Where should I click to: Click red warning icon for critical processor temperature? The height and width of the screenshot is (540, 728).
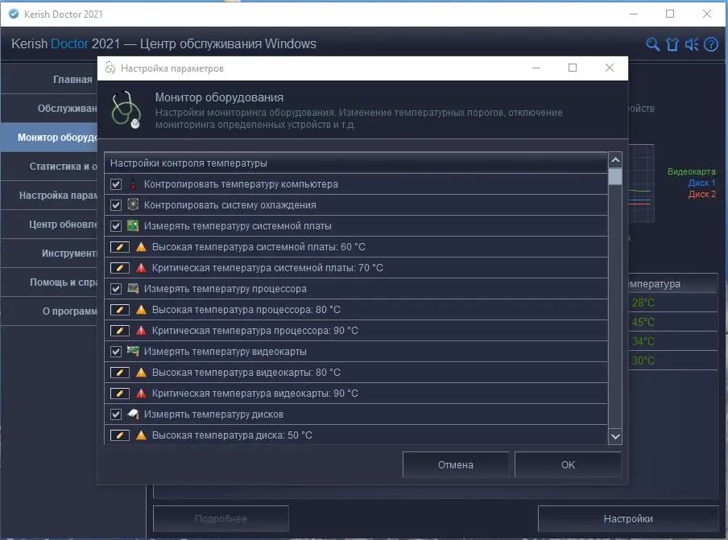141,330
